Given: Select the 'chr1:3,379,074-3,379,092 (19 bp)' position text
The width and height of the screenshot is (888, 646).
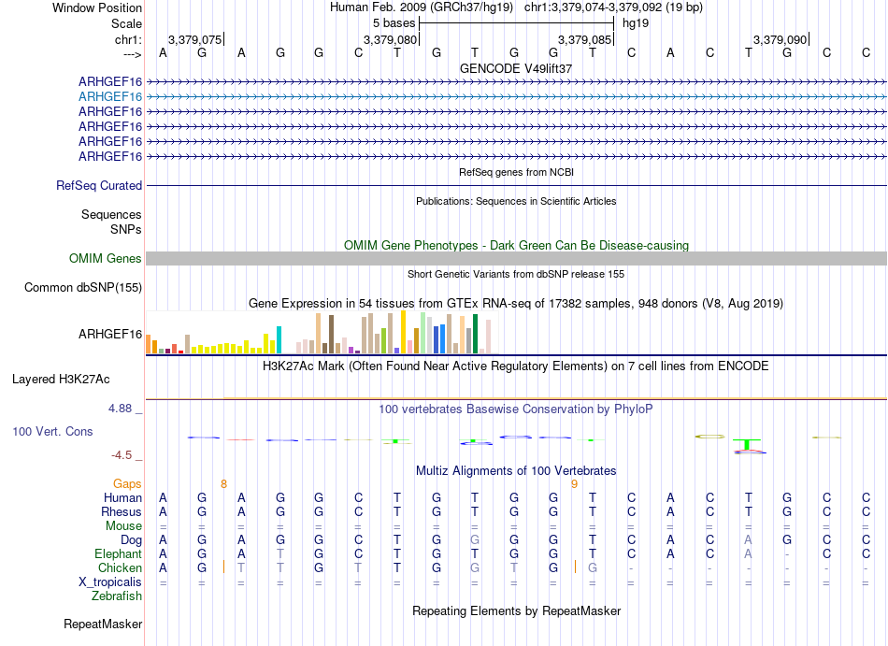Looking at the screenshot, I should [613, 7].
